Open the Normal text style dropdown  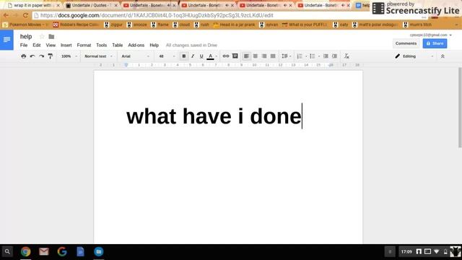click(x=98, y=56)
